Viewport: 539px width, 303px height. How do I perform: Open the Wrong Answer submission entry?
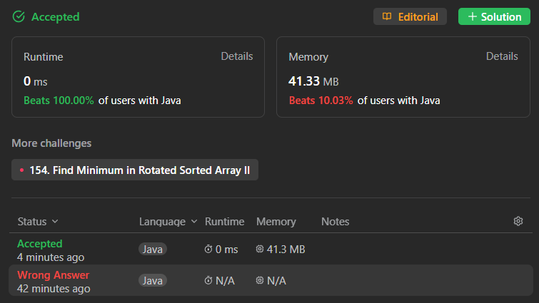coord(54,275)
